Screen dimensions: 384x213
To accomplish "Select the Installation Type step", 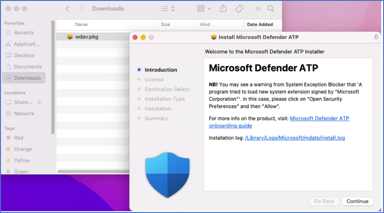I will 164,99.
